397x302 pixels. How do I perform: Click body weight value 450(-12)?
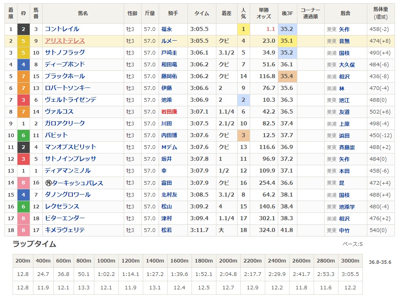pyautogui.click(x=381, y=135)
